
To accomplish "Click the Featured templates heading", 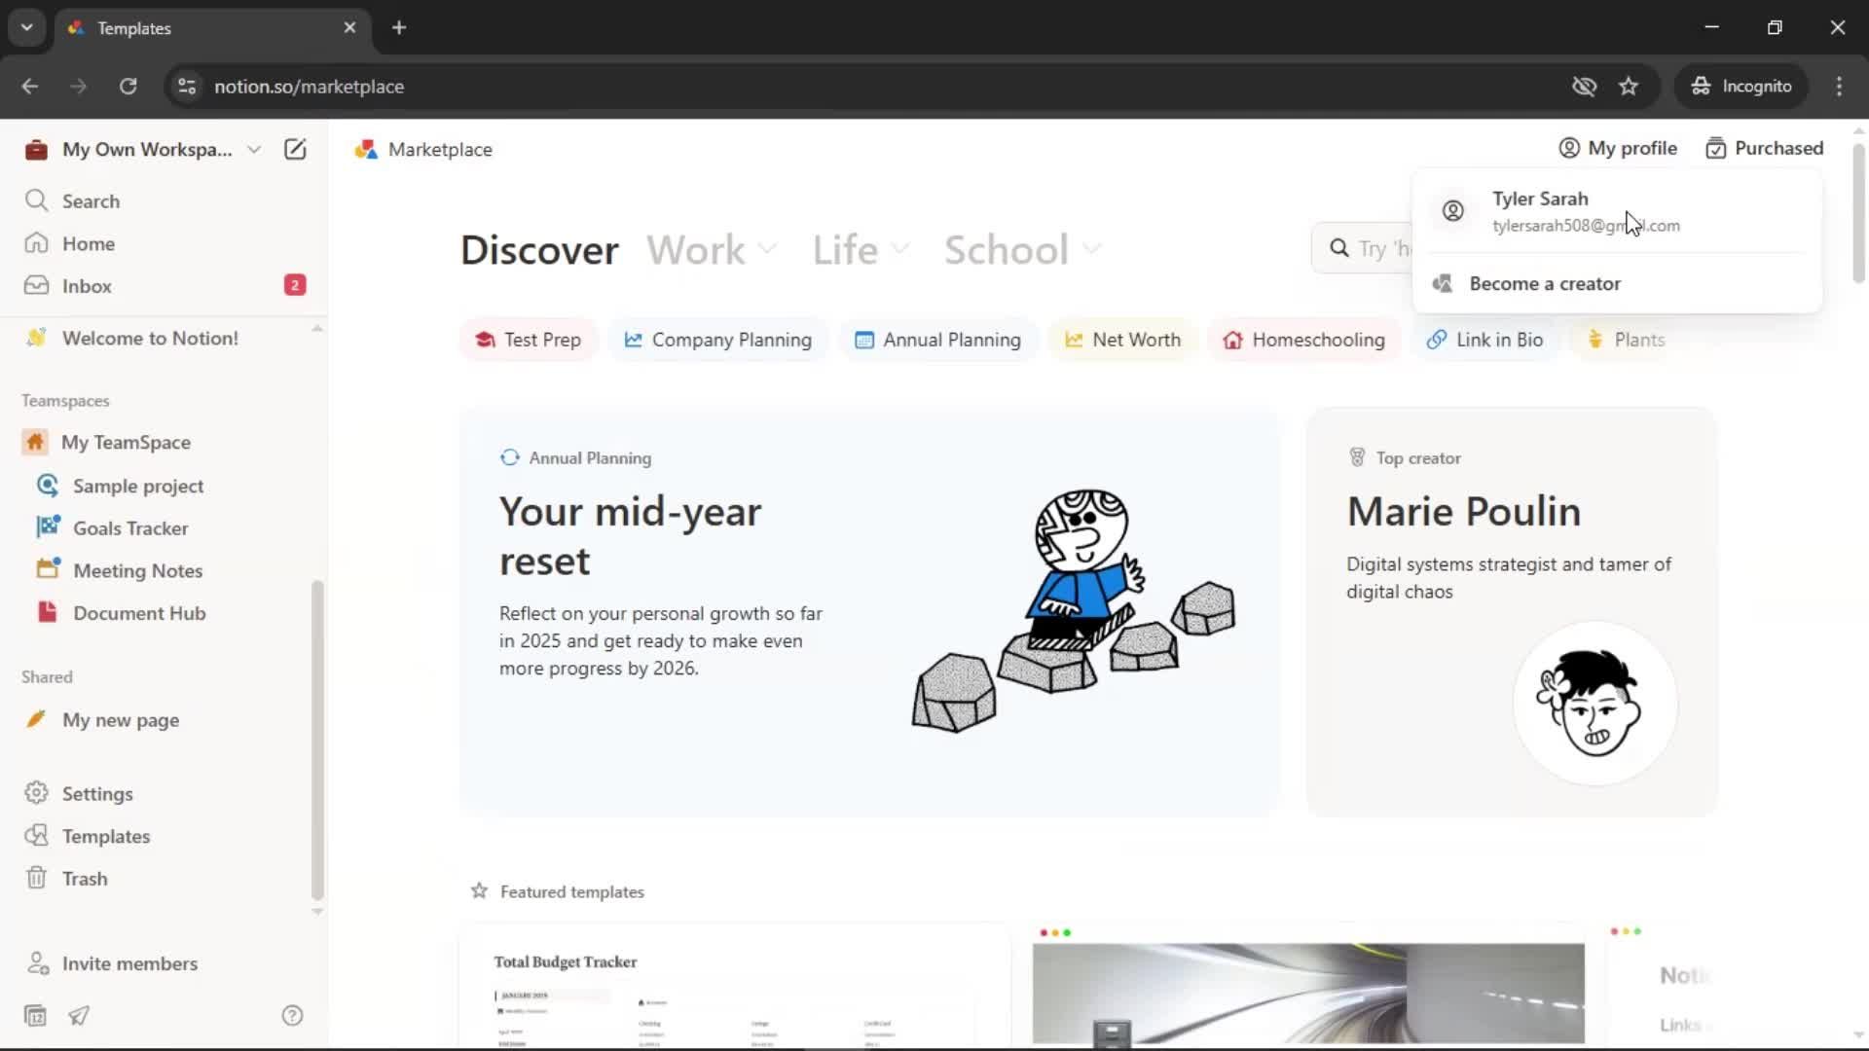I will 572,891.
